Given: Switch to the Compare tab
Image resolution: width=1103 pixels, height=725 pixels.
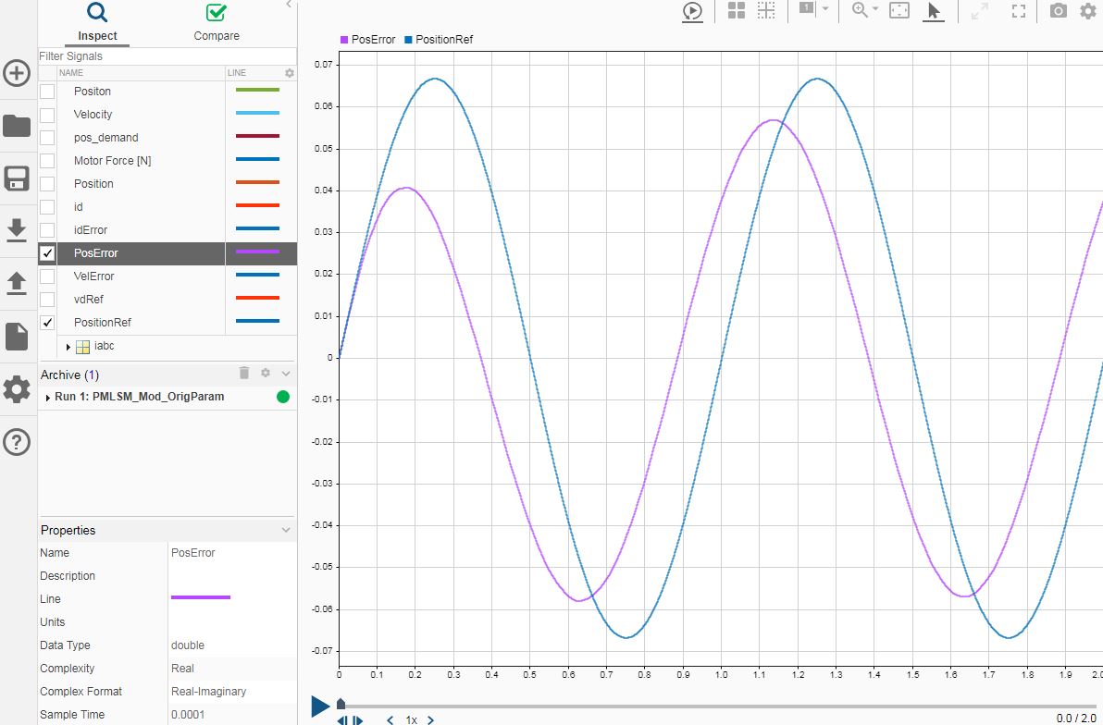Looking at the screenshot, I should point(216,22).
